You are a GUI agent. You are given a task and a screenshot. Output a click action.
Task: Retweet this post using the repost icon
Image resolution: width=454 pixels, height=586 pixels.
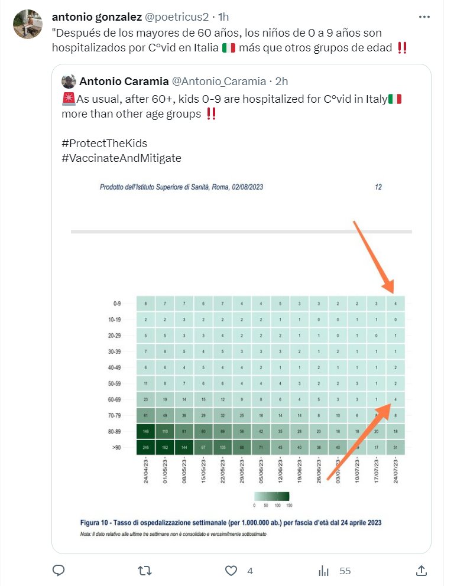click(x=144, y=571)
